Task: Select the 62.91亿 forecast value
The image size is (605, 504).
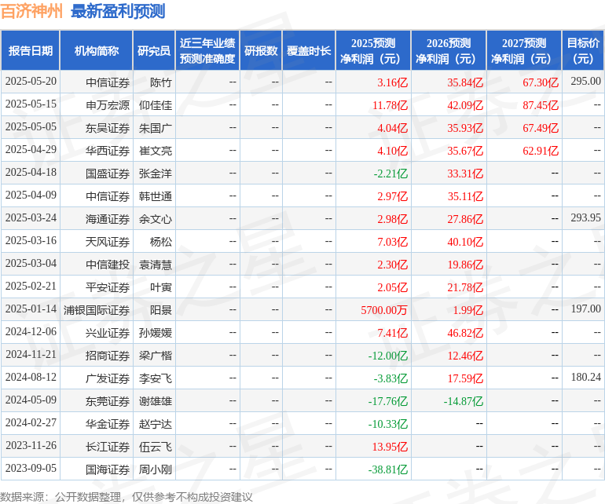Action: [x=541, y=151]
